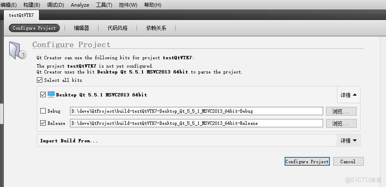Toggle the Select all kits checkbox
The width and height of the screenshot is (386, 187).
(40, 80)
